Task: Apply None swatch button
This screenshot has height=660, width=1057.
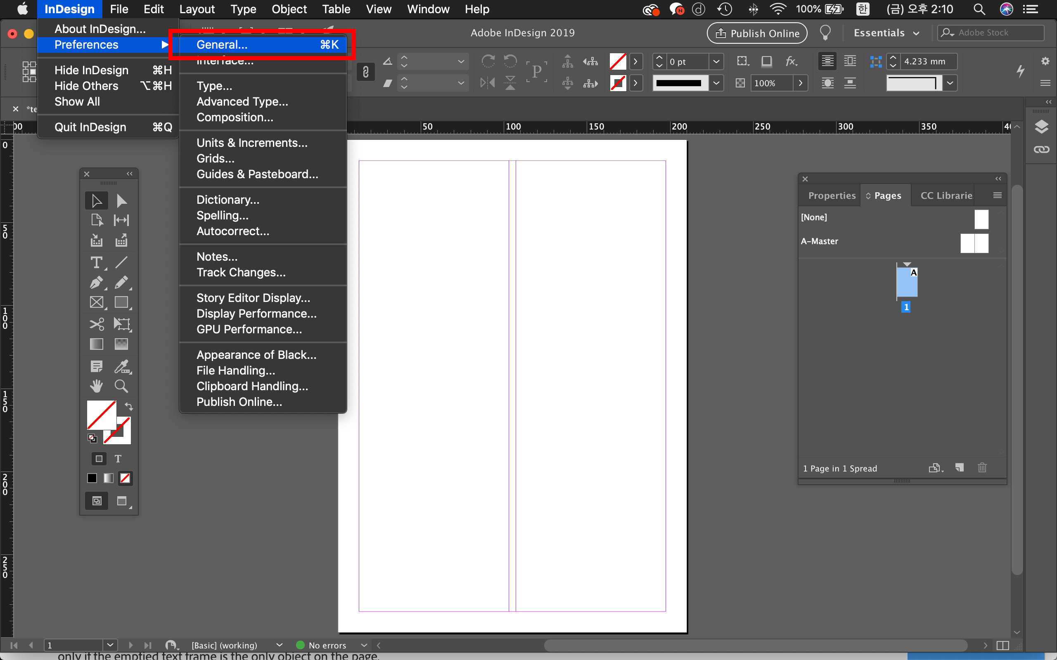Action: (x=125, y=478)
